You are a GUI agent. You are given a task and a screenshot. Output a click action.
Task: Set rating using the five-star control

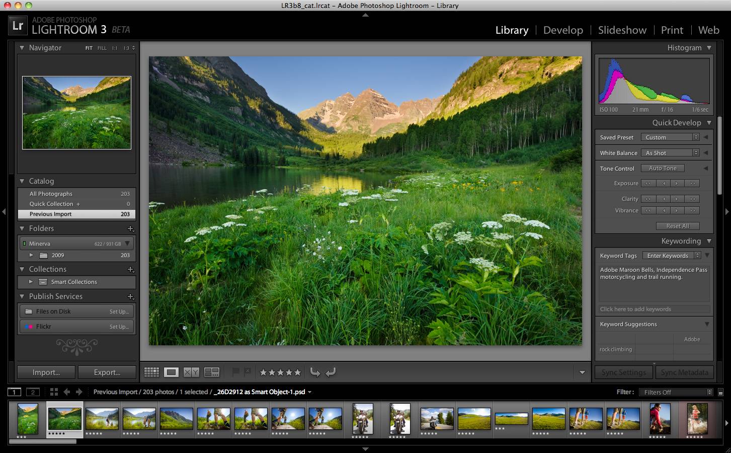(280, 372)
